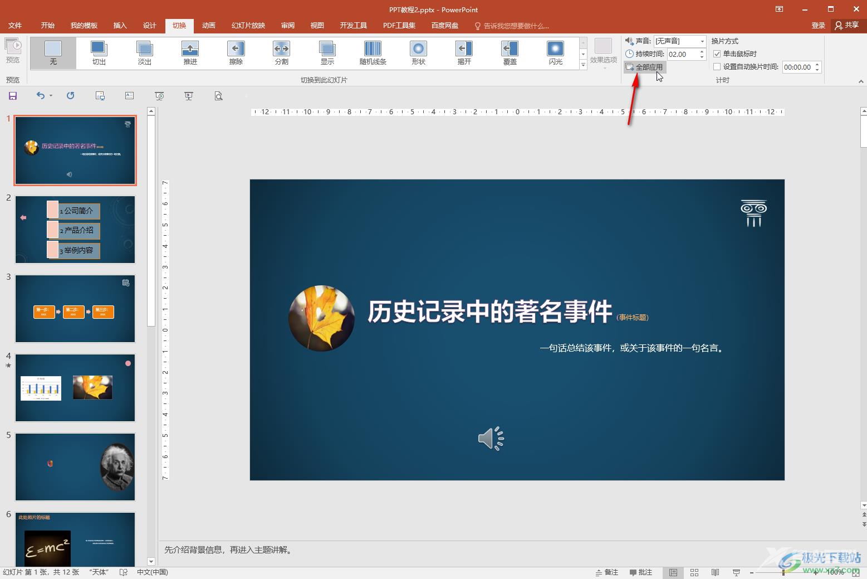Undo the last action
This screenshot has height=579, width=867.
[x=41, y=96]
